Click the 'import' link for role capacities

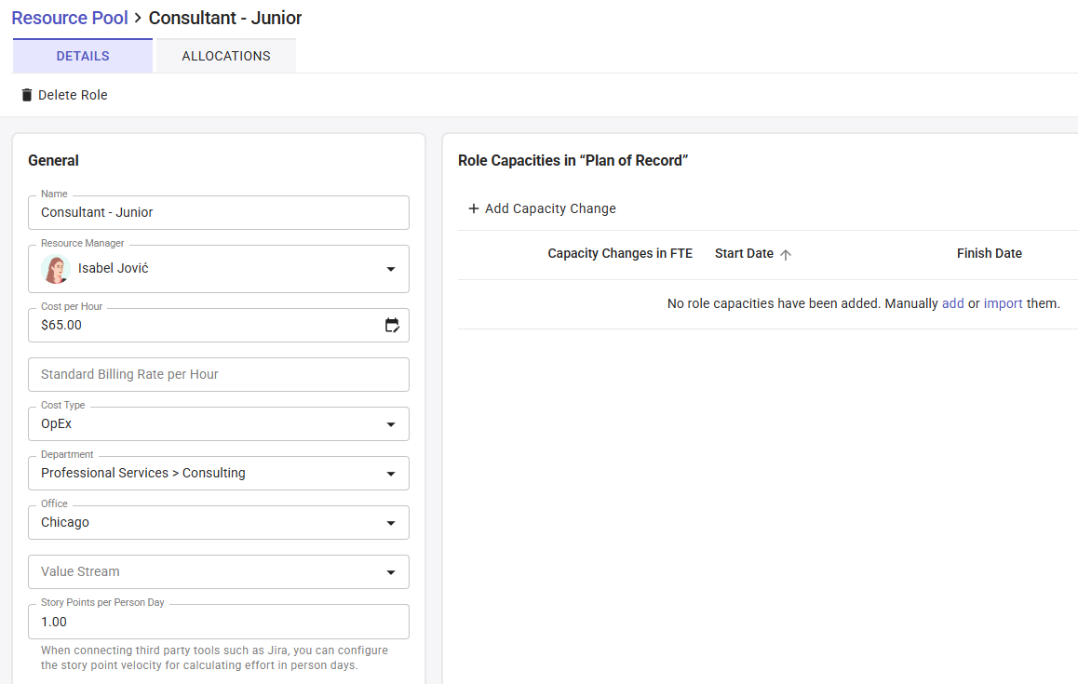1003,303
